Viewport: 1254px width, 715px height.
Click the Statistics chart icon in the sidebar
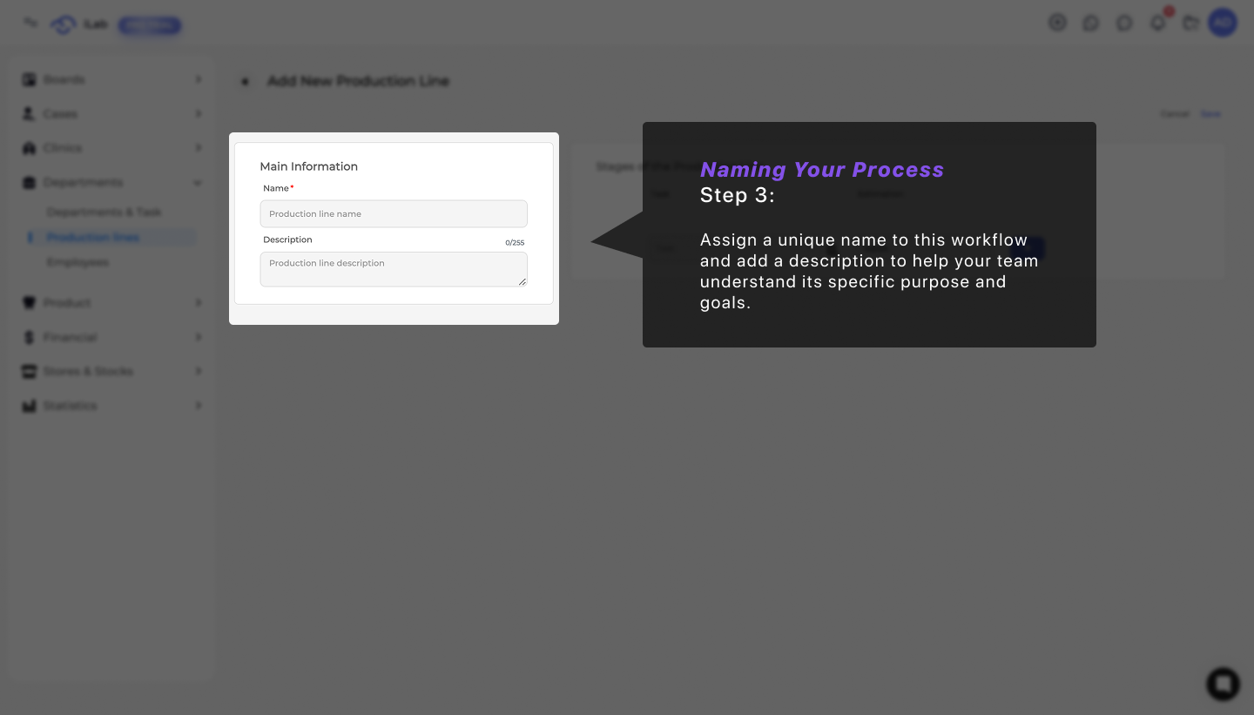point(29,406)
